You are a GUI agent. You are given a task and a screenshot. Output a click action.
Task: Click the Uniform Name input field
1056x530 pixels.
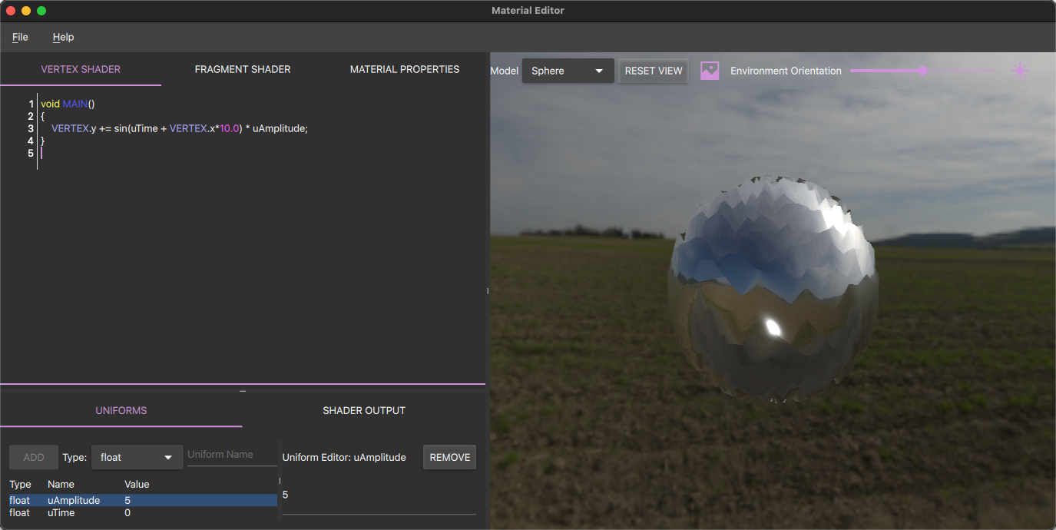(231, 454)
